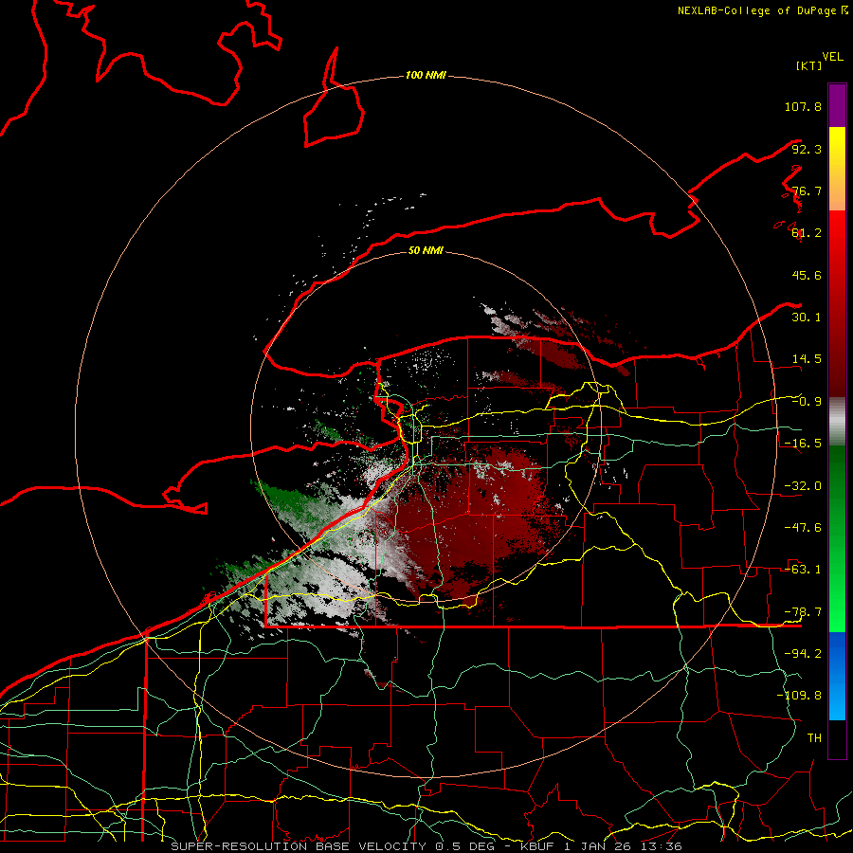Click the -94.2 scale value

click(803, 654)
